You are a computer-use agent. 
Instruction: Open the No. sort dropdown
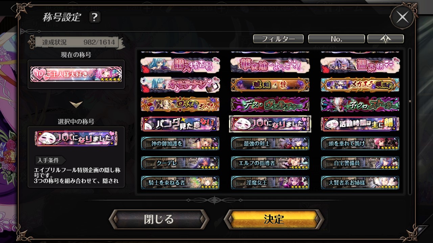pyautogui.click(x=336, y=39)
